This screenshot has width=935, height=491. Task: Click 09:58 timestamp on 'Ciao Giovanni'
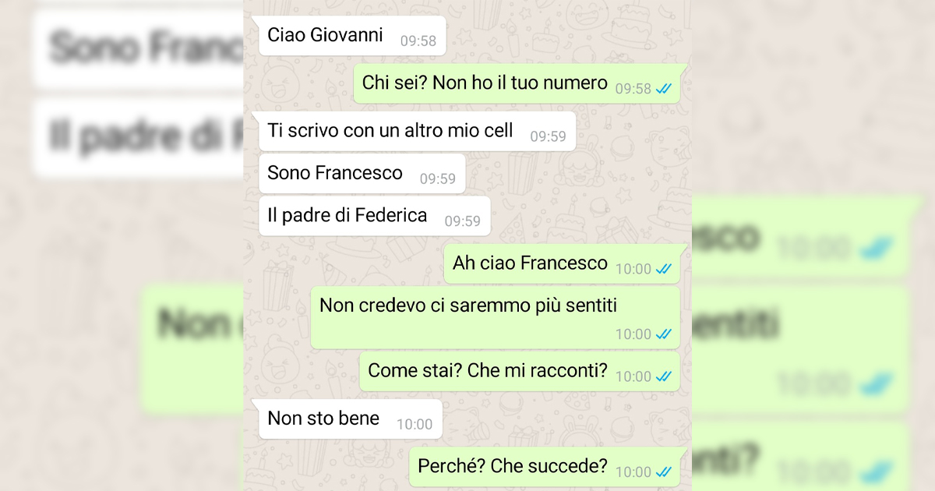coord(418,41)
